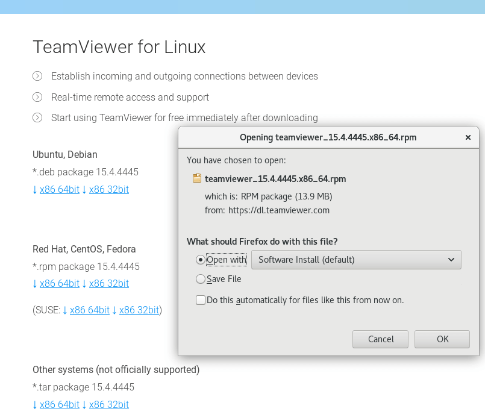Expand the 'Software Install (default)' dropdown
This screenshot has height=420, width=485.
(356, 260)
